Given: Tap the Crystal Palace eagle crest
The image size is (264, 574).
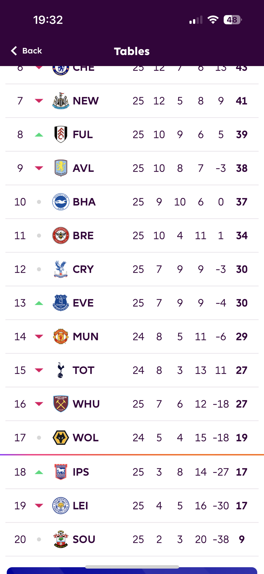Looking at the screenshot, I should (x=61, y=269).
